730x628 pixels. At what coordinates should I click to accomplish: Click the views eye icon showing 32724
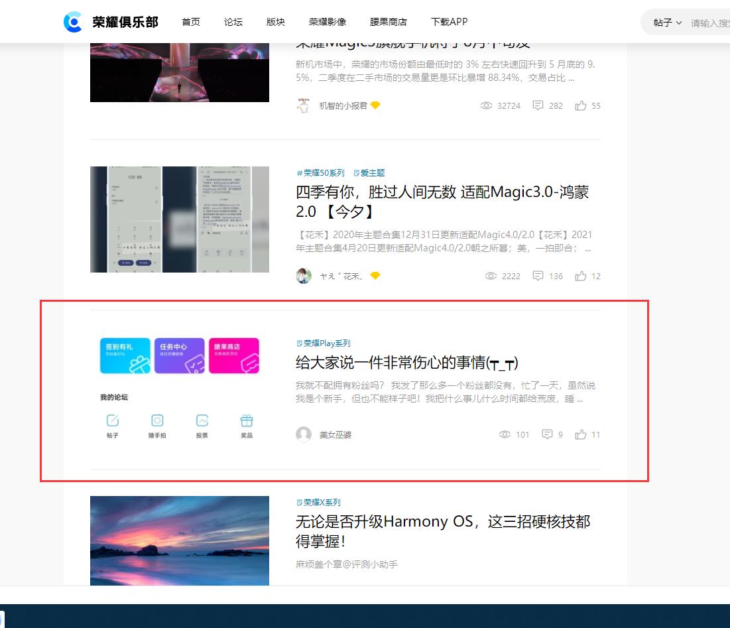click(486, 105)
